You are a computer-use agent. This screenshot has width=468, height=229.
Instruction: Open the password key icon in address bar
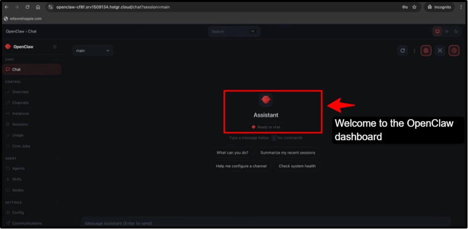tap(405, 7)
